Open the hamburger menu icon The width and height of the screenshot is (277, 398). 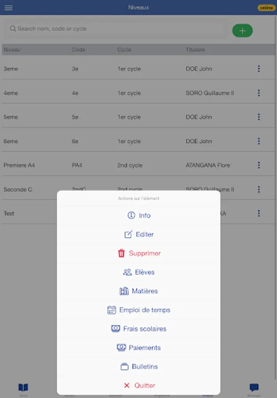[8, 8]
